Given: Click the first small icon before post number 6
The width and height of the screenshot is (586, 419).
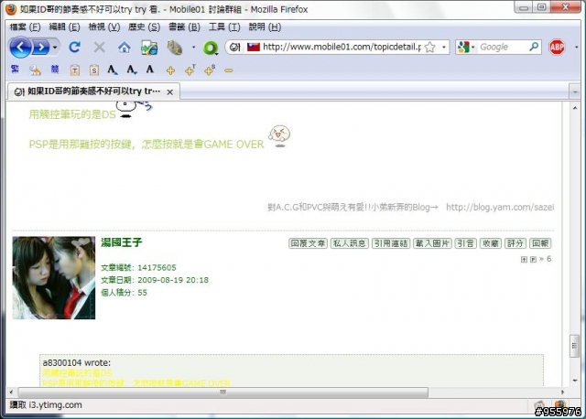Looking at the screenshot, I should (x=524, y=259).
